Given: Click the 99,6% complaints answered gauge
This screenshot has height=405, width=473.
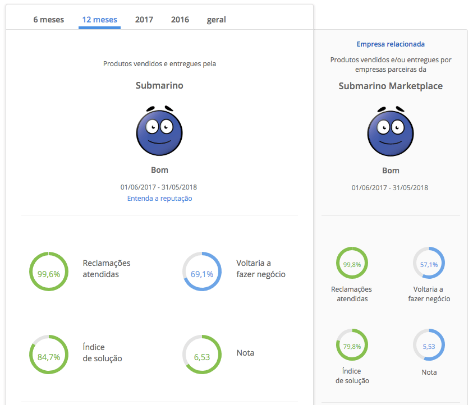Looking at the screenshot, I should click(x=49, y=274).
